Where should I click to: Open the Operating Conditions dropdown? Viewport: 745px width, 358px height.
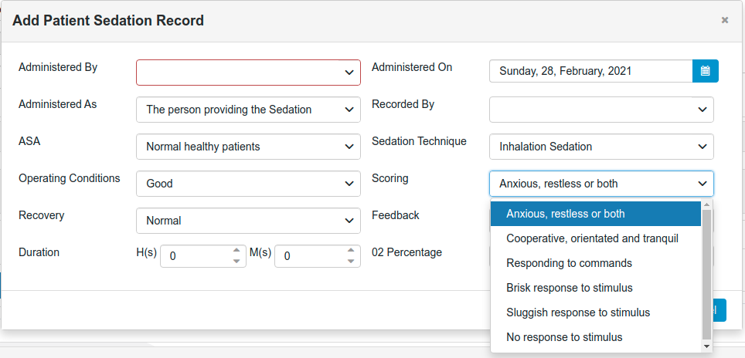[x=248, y=184]
